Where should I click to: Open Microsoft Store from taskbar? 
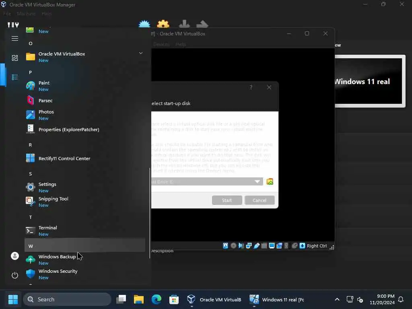pos(174,299)
